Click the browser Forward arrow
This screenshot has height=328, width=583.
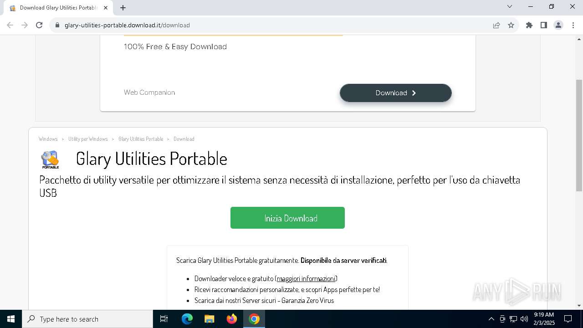(25, 25)
